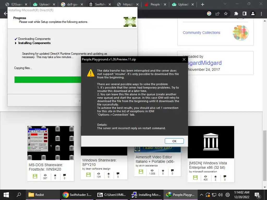Close the Swiftshader browser tab
The height and width of the screenshot is (200, 267).
click(x=110, y=4)
